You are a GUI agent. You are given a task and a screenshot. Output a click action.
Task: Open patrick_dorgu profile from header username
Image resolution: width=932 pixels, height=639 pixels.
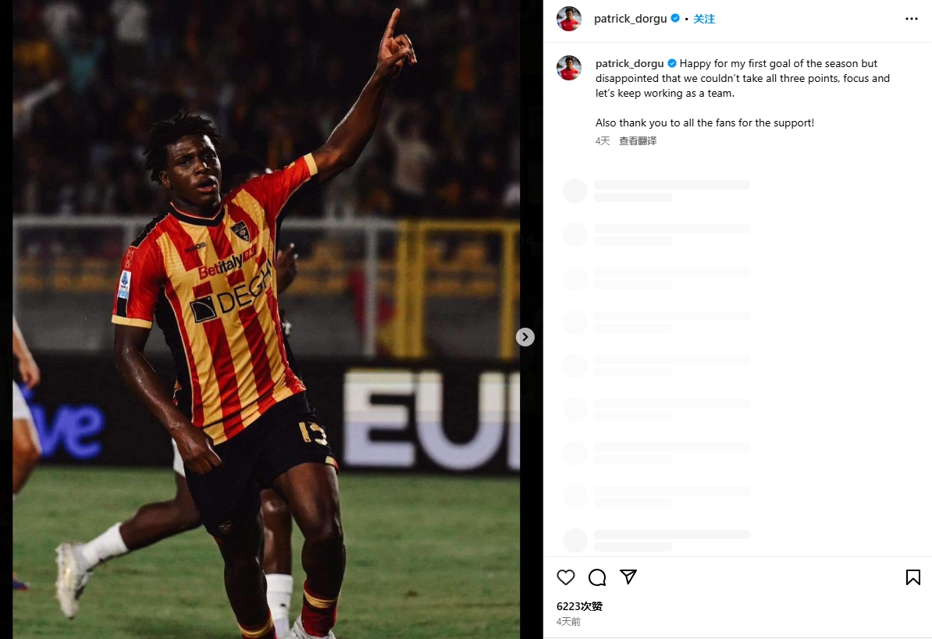(x=630, y=19)
